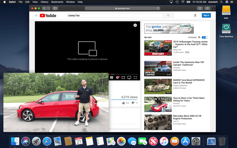The image size is (237, 148).
Task: Open Mercedes Benz AMG 63 V8 title
Action: (x=187, y=117)
